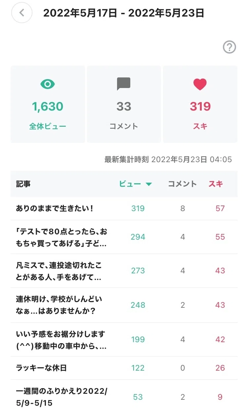This screenshot has width=248, height=409.
Task: Tap the back arrow button
Action: tap(22, 13)
